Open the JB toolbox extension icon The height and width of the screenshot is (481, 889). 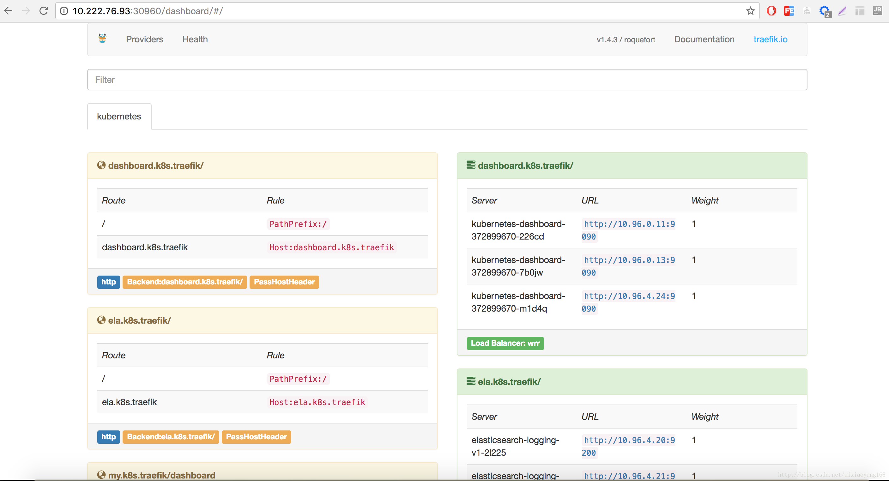(x=877, y=11)
